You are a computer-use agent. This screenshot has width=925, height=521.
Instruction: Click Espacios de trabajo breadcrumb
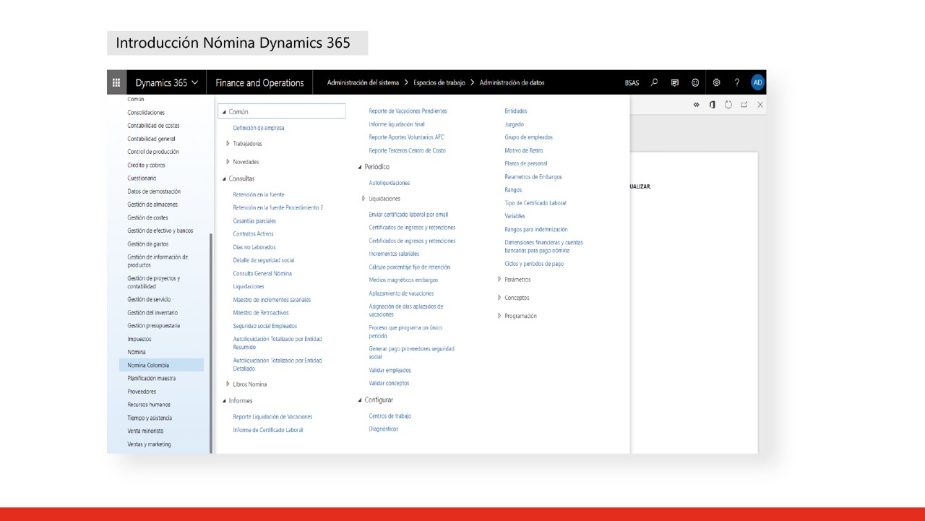pos(439,82)
